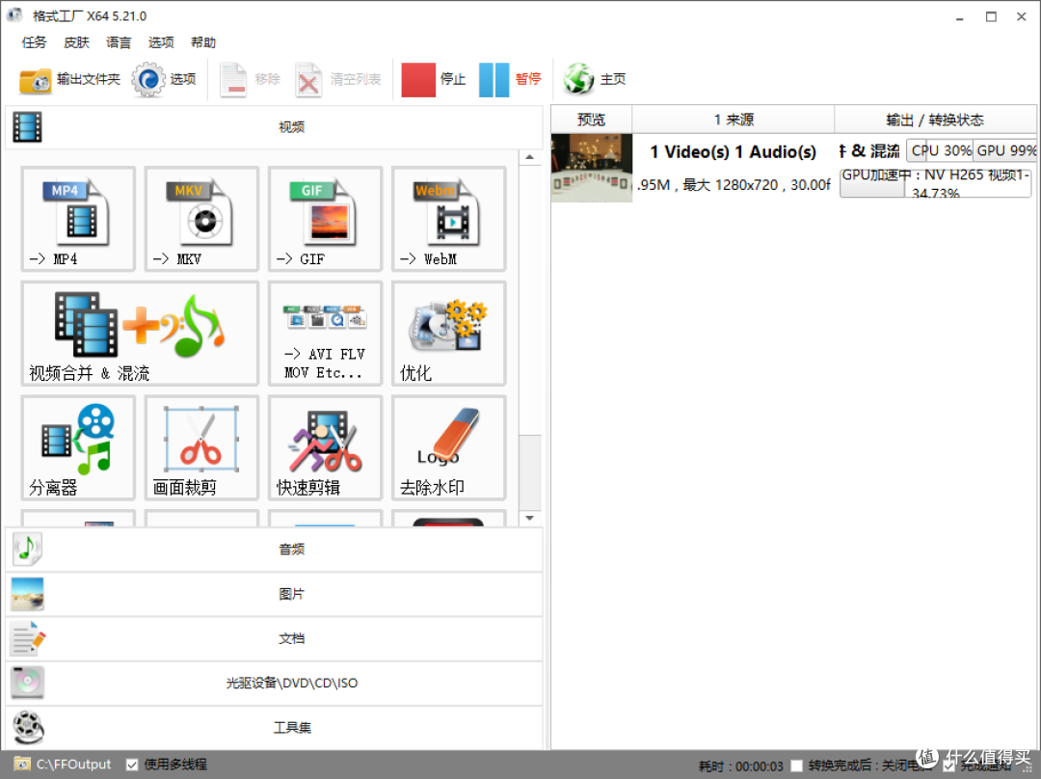Stop conversion with 停止 button
The width and height of the screenshot is (1041, 779).
434,80
